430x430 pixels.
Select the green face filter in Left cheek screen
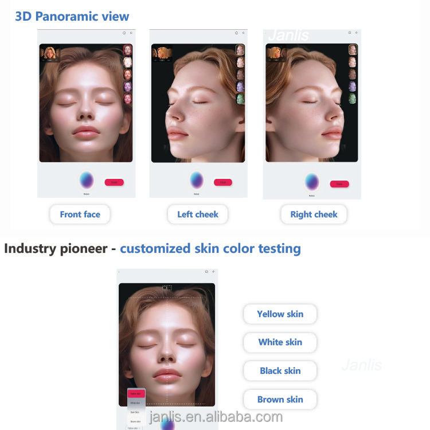pos(240,99)
